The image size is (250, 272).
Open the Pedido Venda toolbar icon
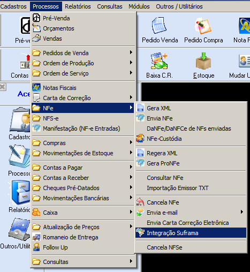(x=160, y=30)
